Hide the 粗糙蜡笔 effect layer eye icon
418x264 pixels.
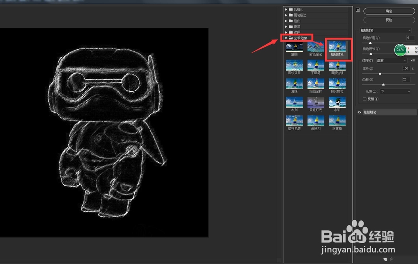[359, 112]
